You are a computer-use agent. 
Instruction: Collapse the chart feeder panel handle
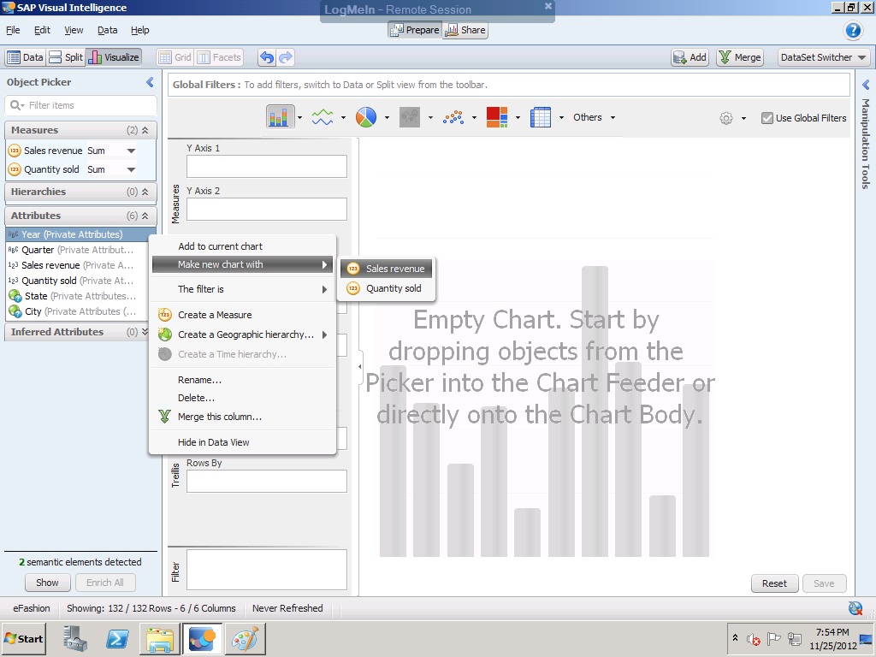point(360,366)
